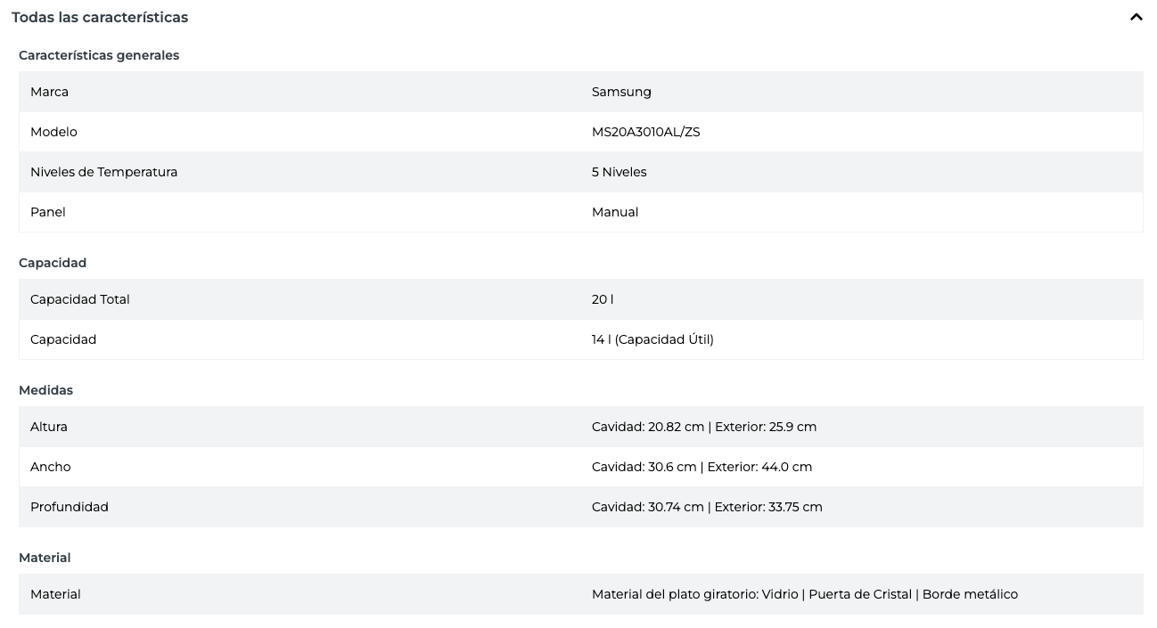Click the Modelo row label

click(53, 132)
